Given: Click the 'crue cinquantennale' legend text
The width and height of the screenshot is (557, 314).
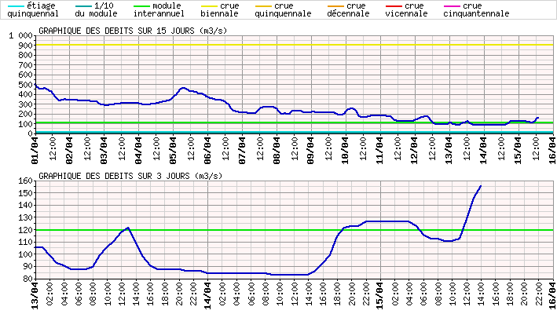Looking at the screenshot, I should tap(476, 10).
